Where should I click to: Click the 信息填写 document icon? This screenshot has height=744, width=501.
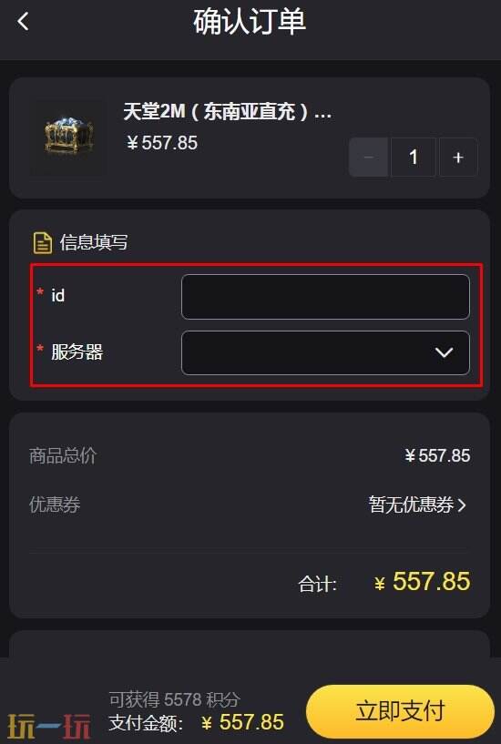tap(42, 243)
